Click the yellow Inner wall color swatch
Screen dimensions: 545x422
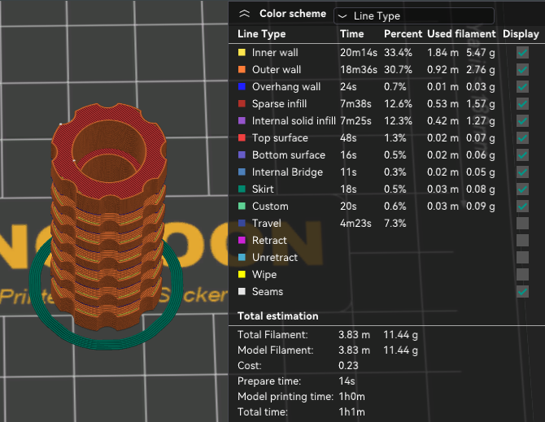click(242, 53)
